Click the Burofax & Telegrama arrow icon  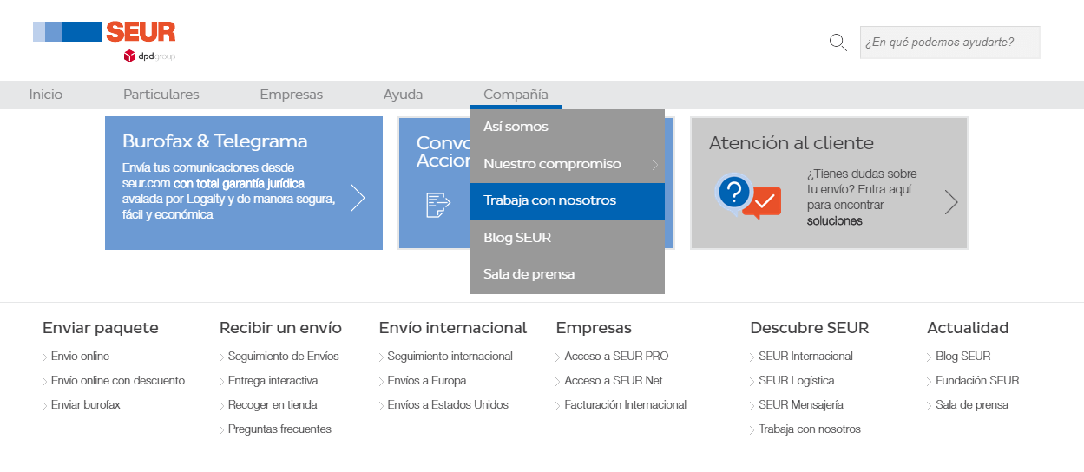[x=358, y=198]
